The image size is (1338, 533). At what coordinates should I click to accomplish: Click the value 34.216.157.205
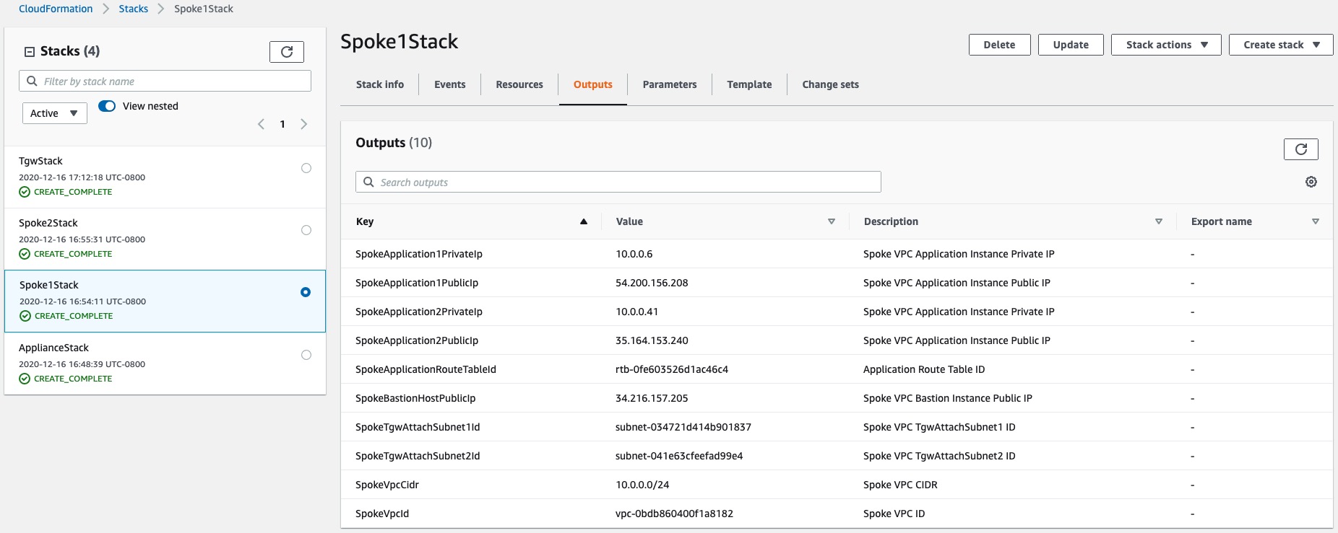coord(652,398)
